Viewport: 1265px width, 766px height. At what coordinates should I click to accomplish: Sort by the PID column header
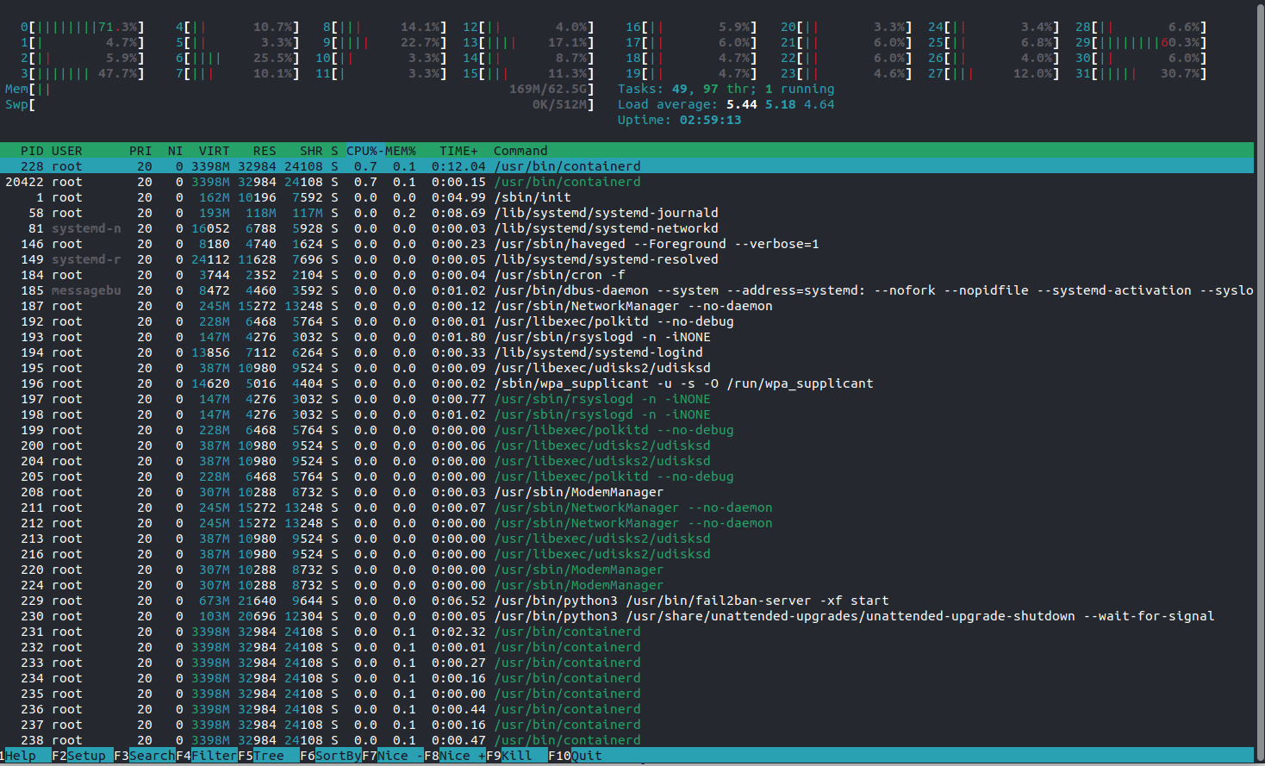32,151
